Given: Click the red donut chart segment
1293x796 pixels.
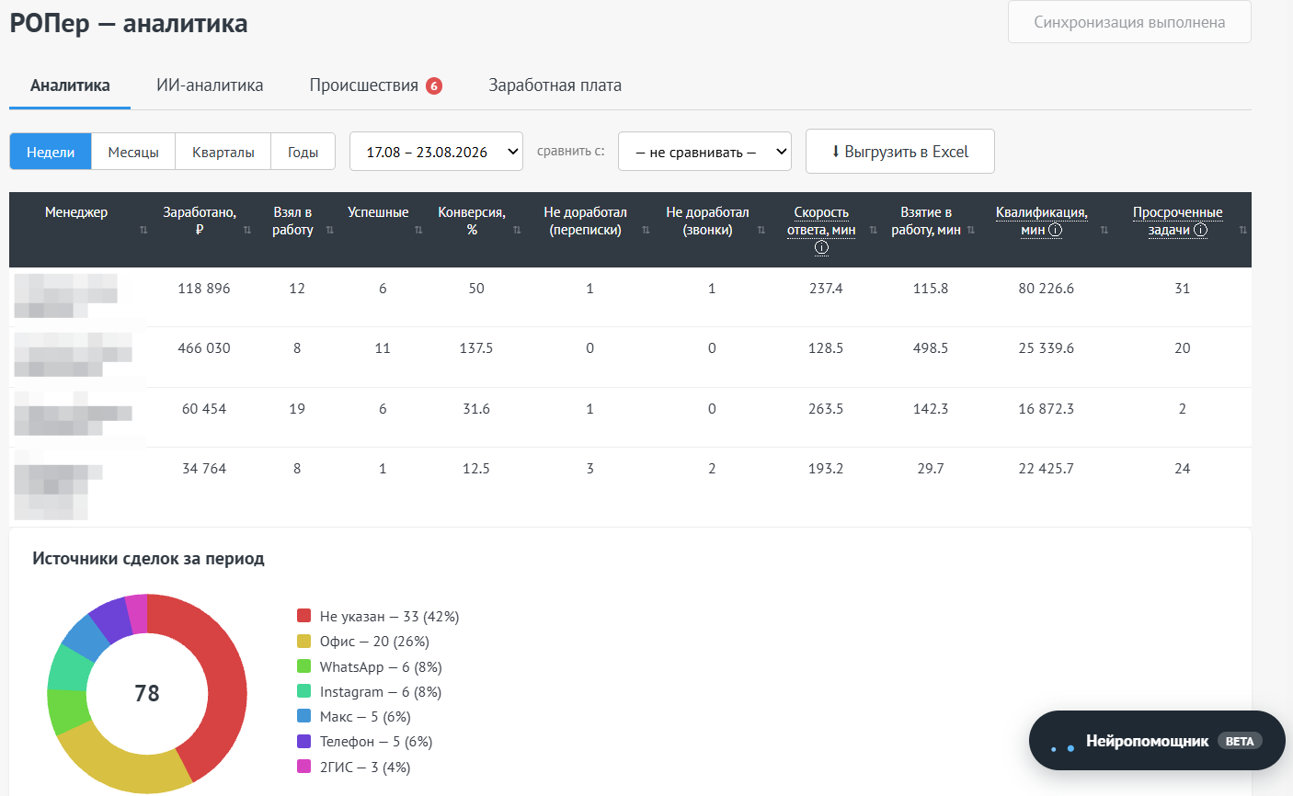Looking at the screenshot, I should click(225, 680).
